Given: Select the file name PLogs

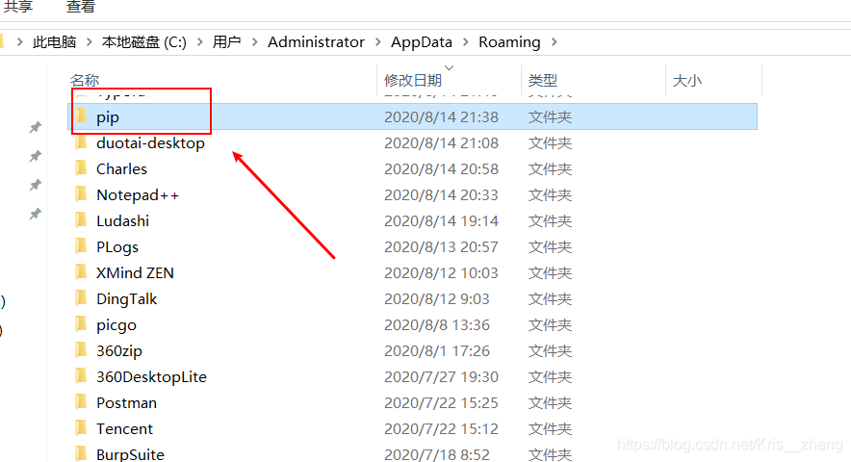Looking at the screenshot, I should click(x=117, y=247).
